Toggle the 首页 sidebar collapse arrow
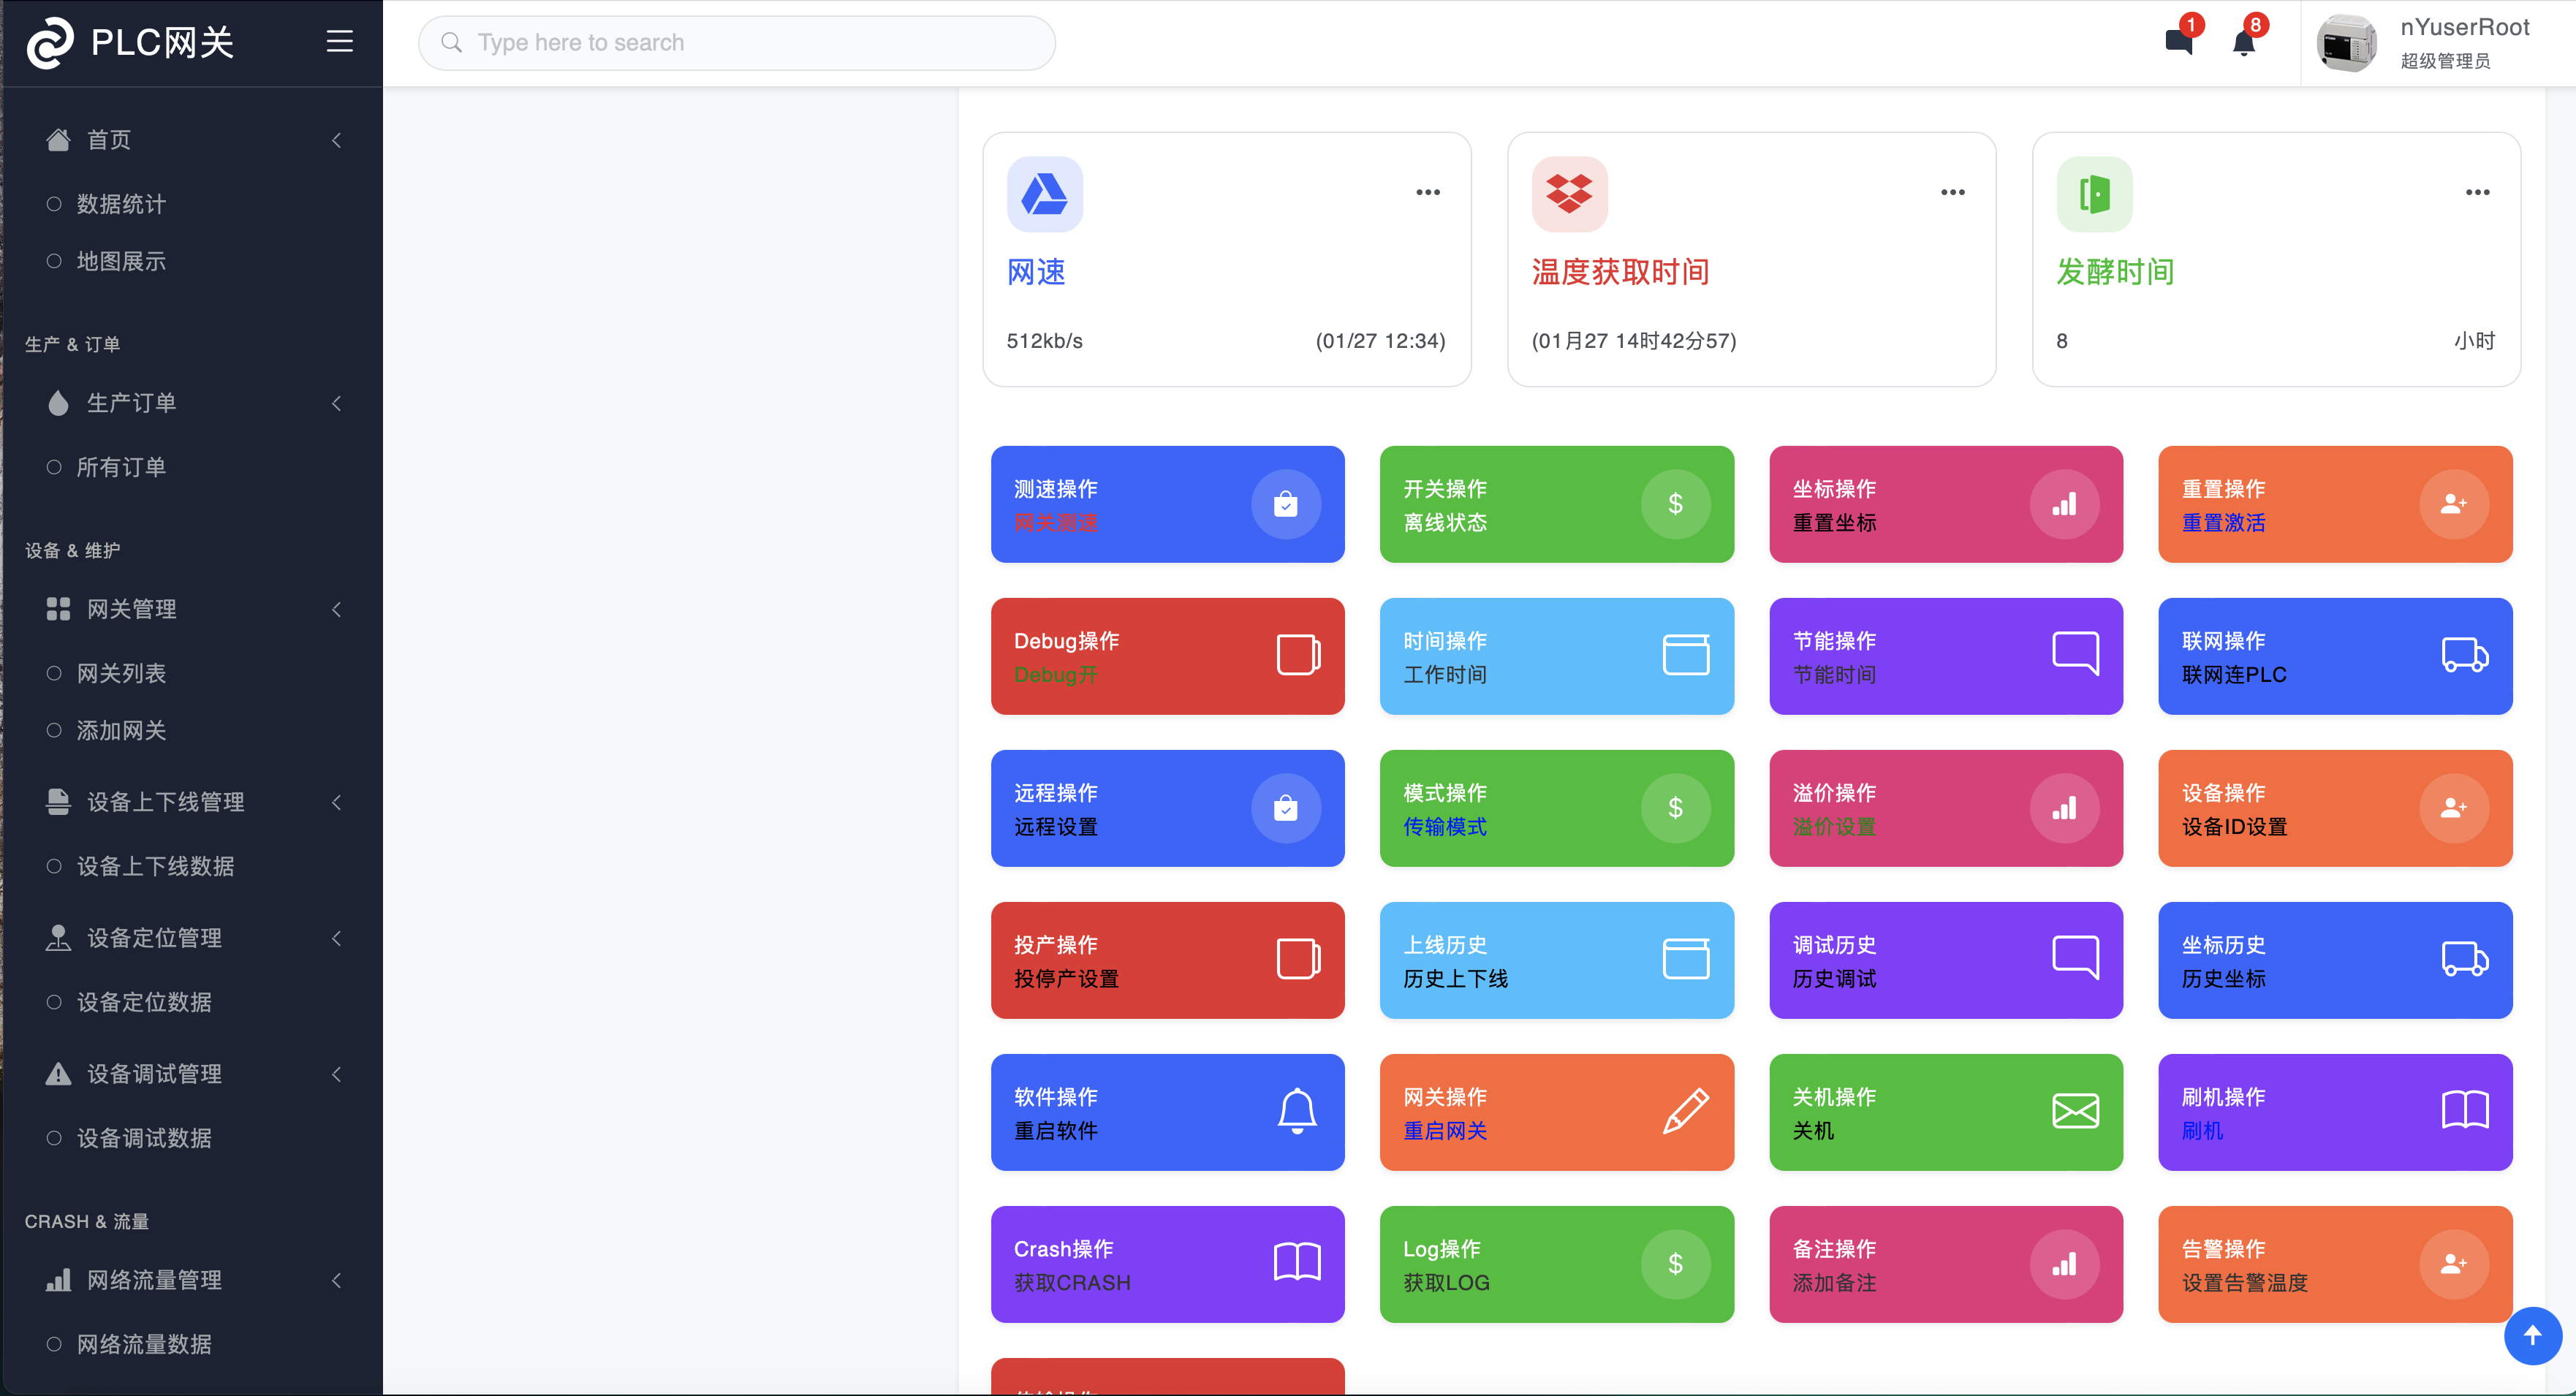The height and width of the screenshot is (1396, 2576). pos(337,140)
